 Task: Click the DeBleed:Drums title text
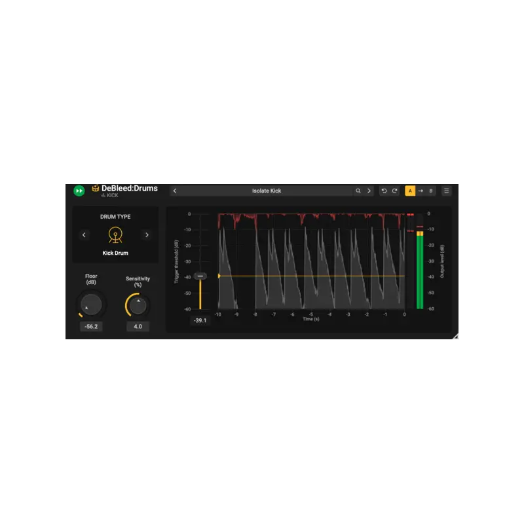130,188
